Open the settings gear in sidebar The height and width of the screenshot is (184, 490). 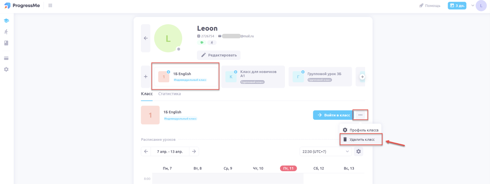(6, 69)
